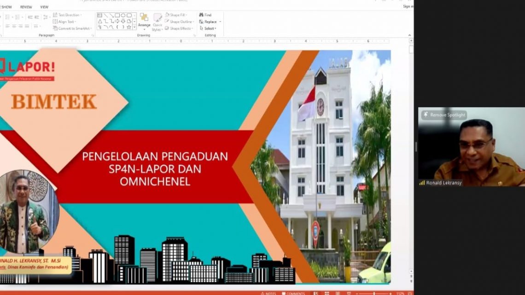Select Pengelolaan Pengaduan SP4N-LAPOR text box
This screenshot has width=525, height=295.
[x=155, y=169]
